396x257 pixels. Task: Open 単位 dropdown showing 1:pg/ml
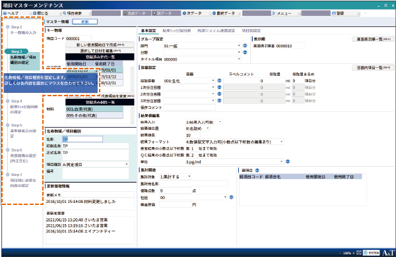click(x=234, y=161)
